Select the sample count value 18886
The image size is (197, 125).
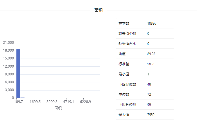(152, 23)
